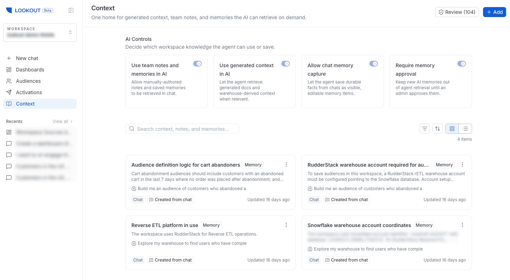Toggle Use generated context in AI
510x280 pixels.
pos(286,64)
